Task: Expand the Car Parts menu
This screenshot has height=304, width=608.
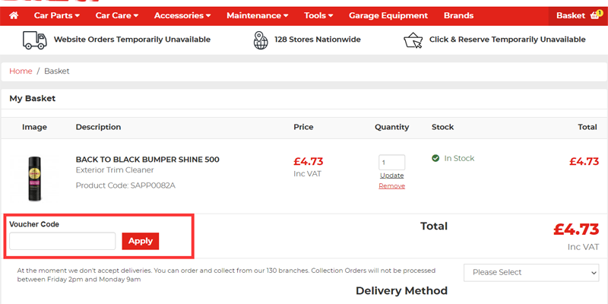Action: pyautogui.click(x=56, y=15)
